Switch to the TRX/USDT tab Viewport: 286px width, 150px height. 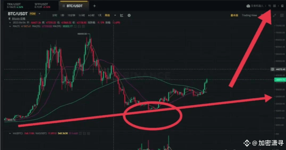coord(15,6)
